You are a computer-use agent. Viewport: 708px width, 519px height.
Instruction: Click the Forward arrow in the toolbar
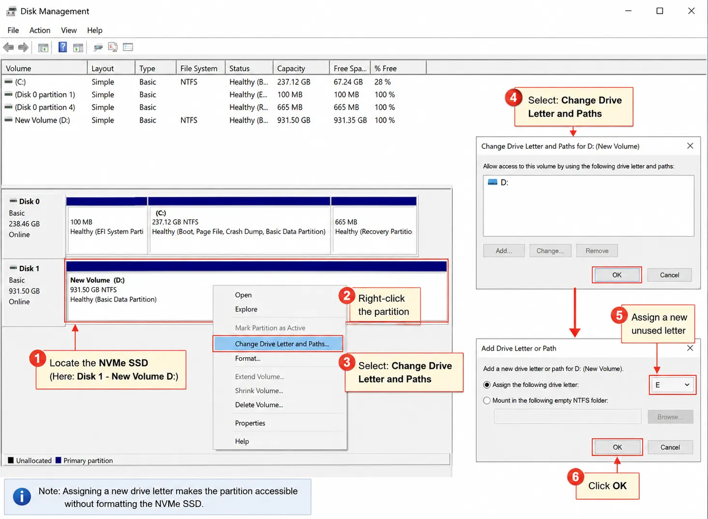[23, 47]
